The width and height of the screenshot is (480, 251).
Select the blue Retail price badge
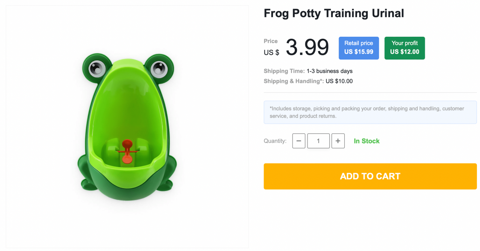coord(358,48)
